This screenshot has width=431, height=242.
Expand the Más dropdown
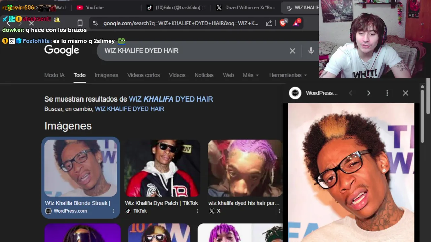click(251, 75)
